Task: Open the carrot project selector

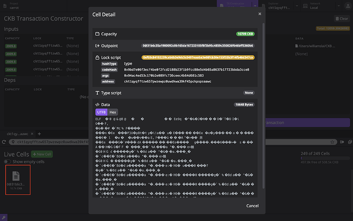Action: [34, 6]
